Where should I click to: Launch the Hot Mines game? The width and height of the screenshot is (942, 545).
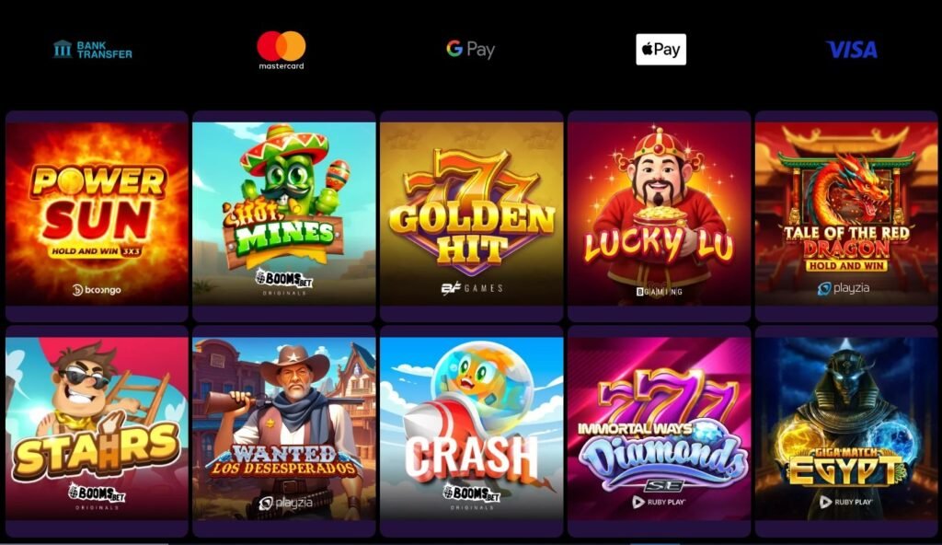tap(284, 214)
